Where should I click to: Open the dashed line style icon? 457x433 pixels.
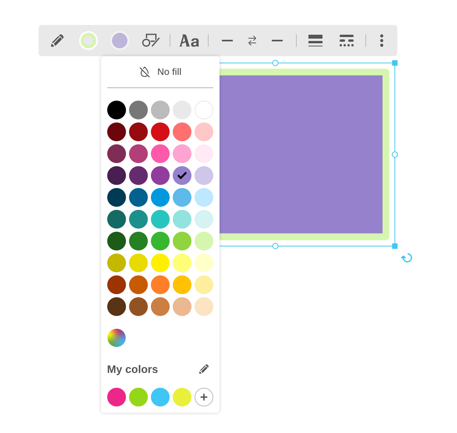pos(346,41)
